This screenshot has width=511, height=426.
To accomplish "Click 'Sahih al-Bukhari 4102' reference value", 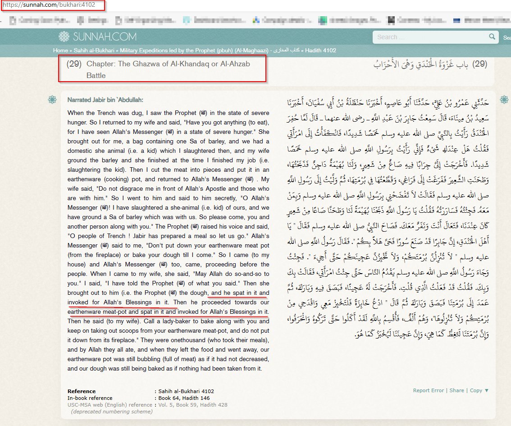I will [x=186, y=391].
